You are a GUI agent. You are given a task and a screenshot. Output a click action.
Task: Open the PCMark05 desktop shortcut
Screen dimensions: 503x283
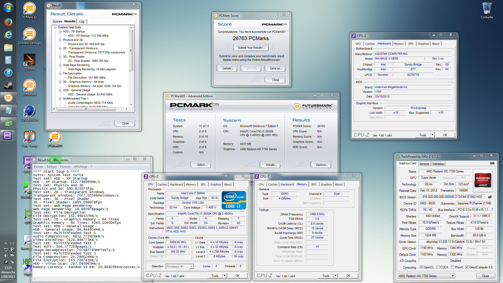55,139
